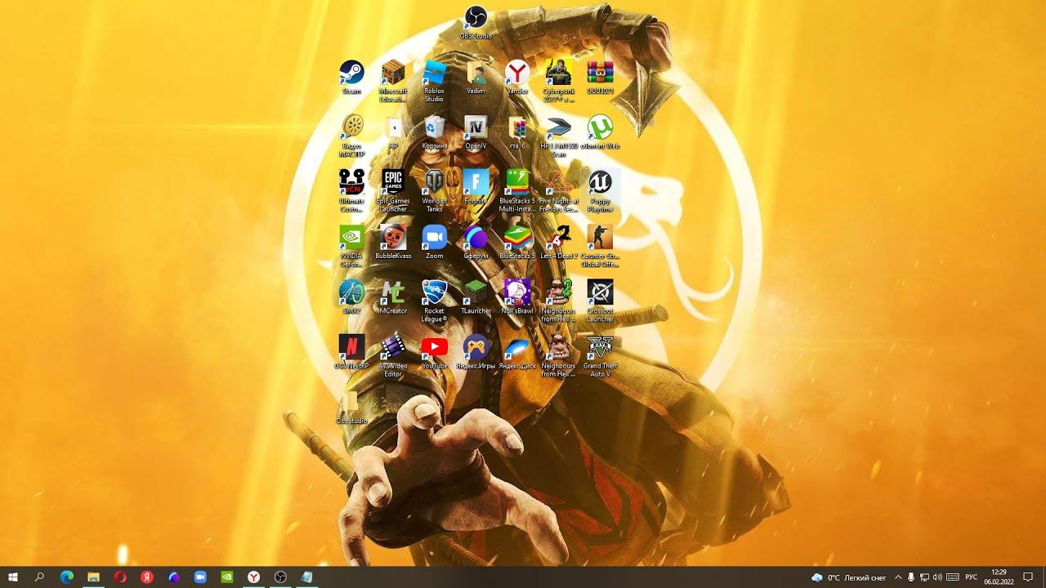Open File Explorer from the taskbar
Screen dimensions: 1046x588
(x=93, y=577)
